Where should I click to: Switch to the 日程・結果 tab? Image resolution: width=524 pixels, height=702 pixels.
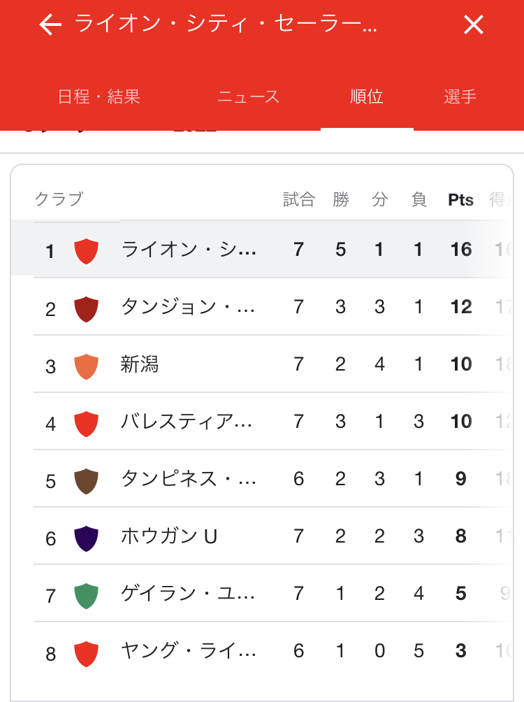pyautogui.click(x=99, y=96)
